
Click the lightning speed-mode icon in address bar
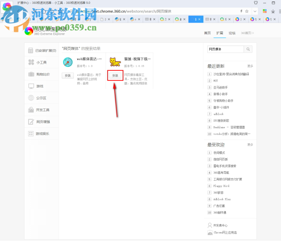point(241,11)
